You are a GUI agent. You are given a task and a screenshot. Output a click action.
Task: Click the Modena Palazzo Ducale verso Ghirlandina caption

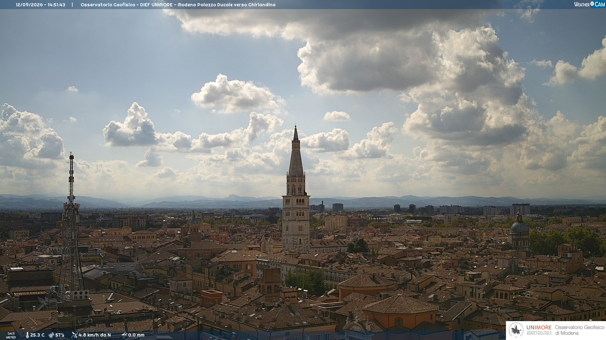tap(226, 5)
